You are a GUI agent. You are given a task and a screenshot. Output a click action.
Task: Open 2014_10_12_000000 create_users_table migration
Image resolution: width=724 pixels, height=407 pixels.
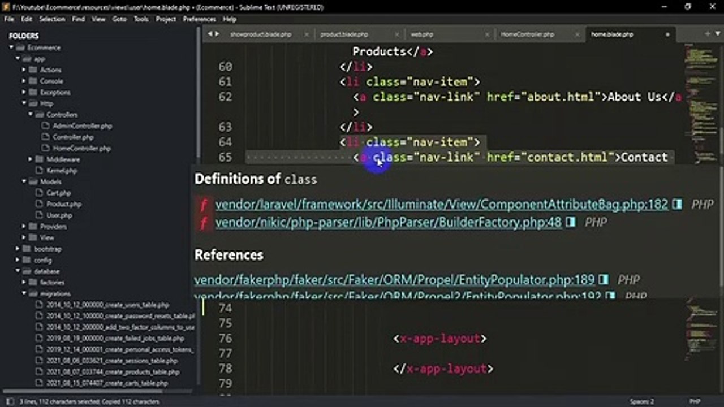[x=107, y=305]
